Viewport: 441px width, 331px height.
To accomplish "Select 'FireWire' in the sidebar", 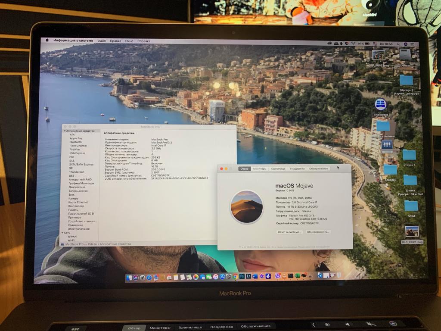I will tap(75, 150).
